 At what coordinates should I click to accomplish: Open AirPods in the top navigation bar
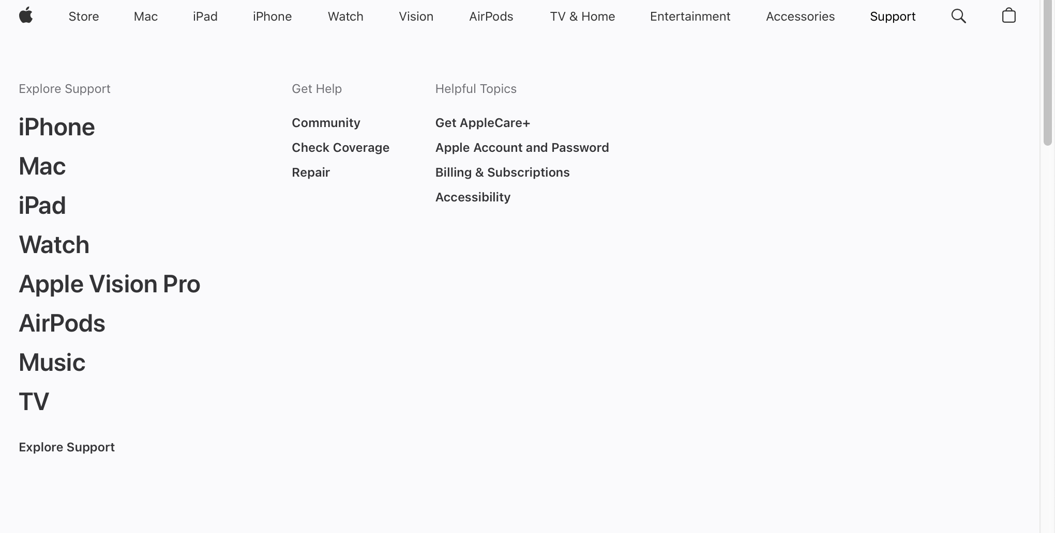491,17
